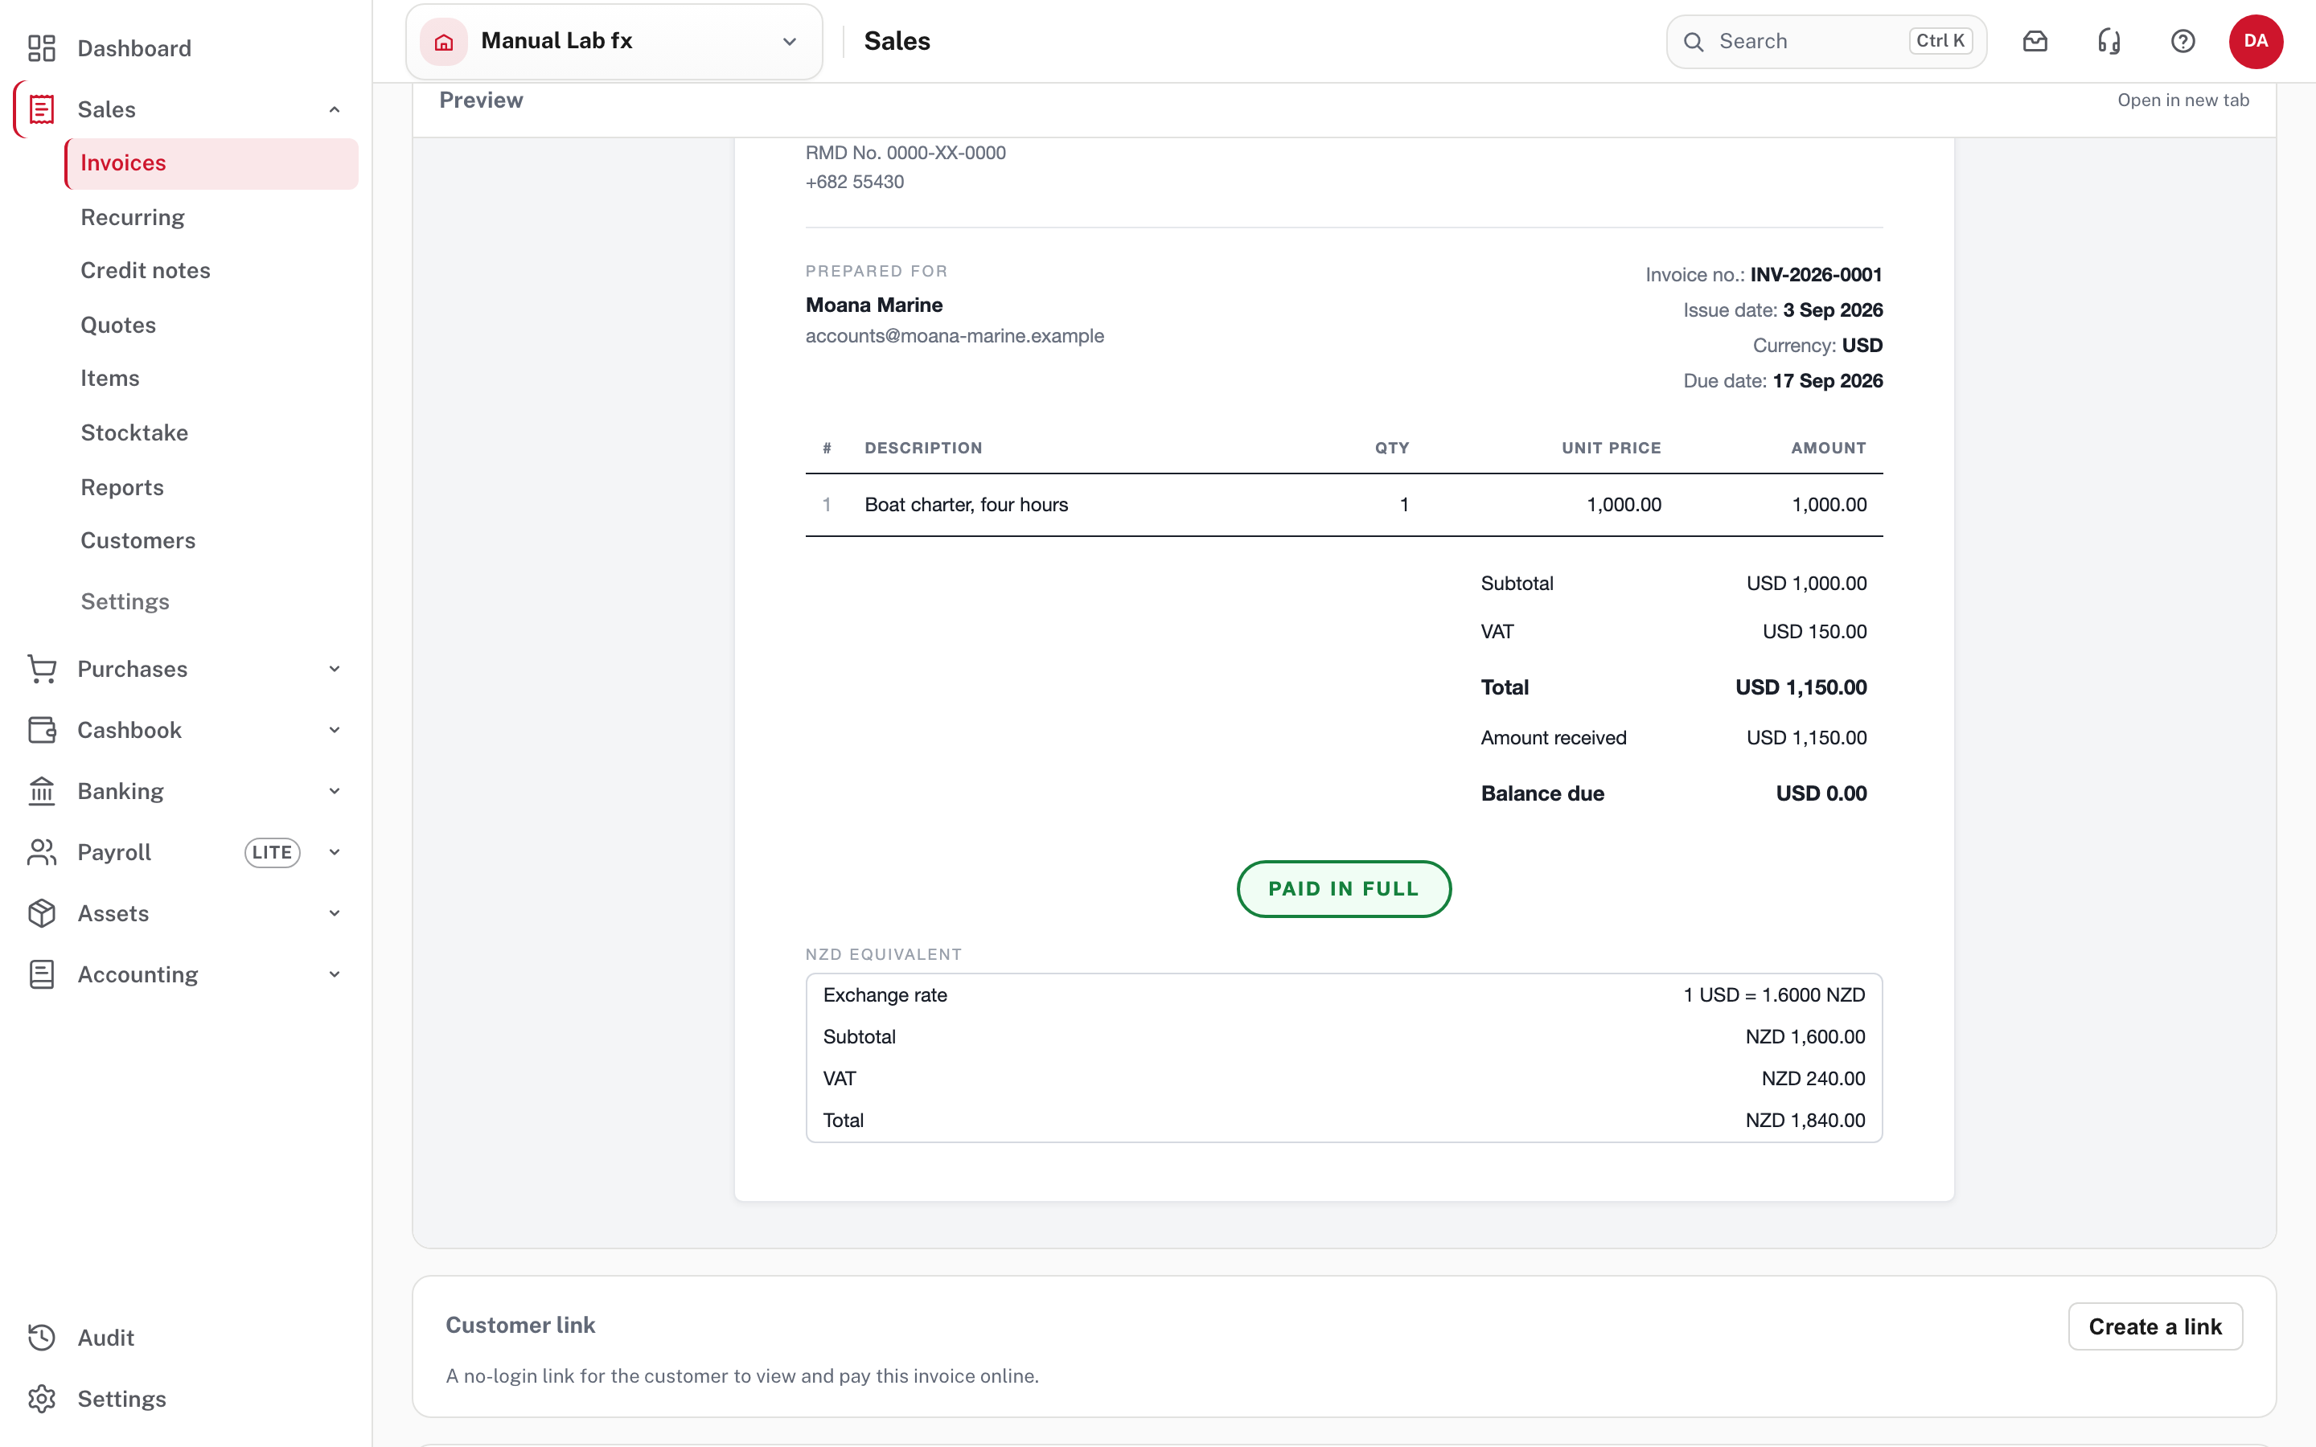The image size is (2316, 1447).
Task: Expand the Banking menu chevron
Action: pos(335,792)
